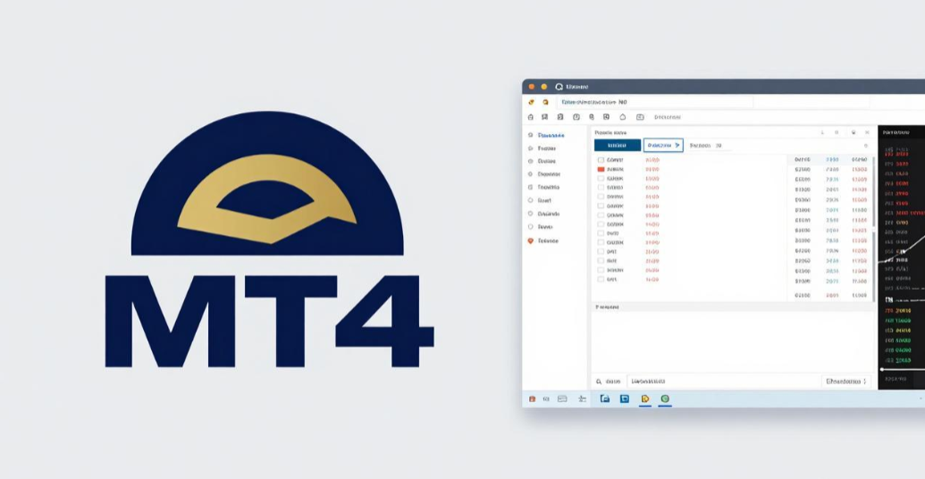Select the solid blue tab above the list
This screenshot has height=479, width=925.
618,145
